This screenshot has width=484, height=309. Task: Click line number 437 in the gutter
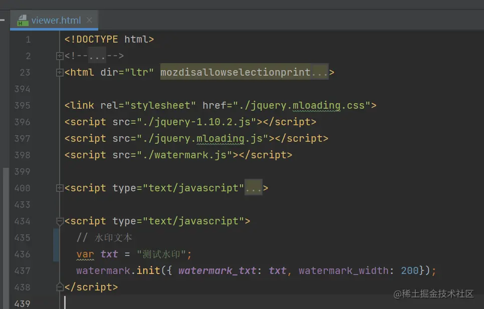[22, 271]
